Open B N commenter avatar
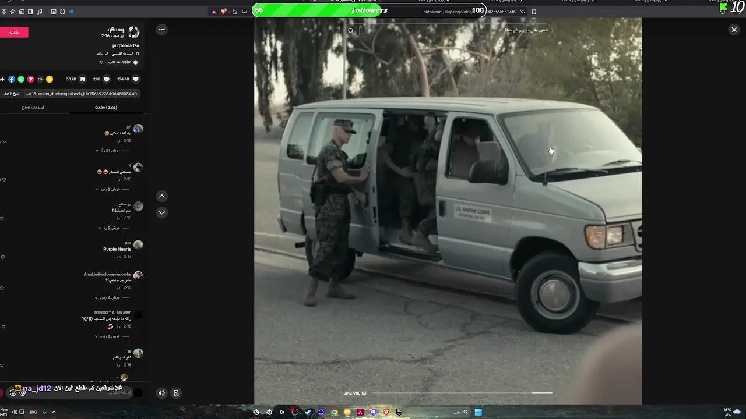Viewport: 746px width, 419px height. pyautogui.click(x=138, y=244)
